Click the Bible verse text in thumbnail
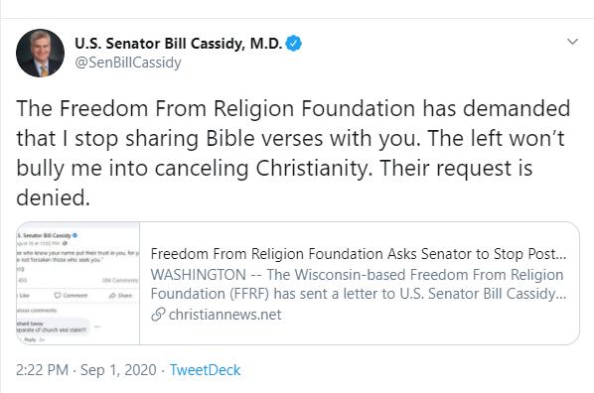594x393 pixels. (x=78, y=256)
